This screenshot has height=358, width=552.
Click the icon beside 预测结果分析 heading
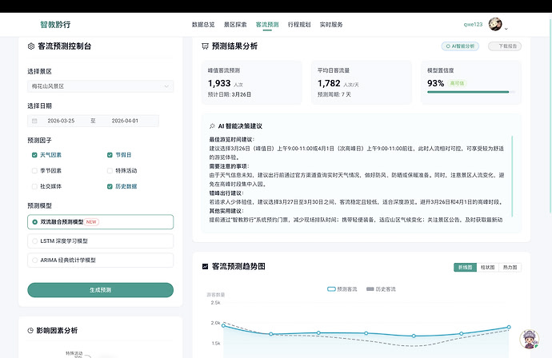coord(205,46)
